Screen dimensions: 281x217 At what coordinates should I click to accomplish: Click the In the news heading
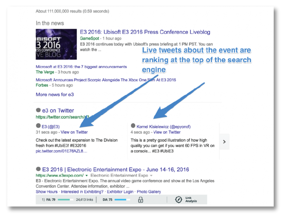[x=50, y=23]
